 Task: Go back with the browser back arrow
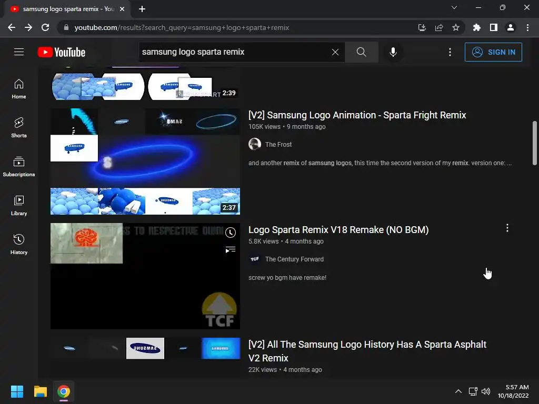tap(12, 27)
